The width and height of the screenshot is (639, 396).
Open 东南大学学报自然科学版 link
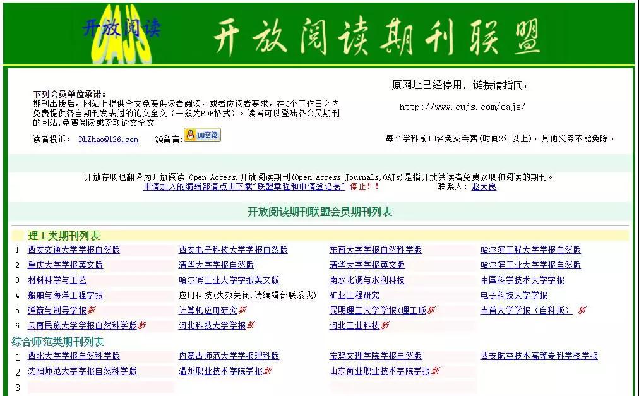[376, 249]
